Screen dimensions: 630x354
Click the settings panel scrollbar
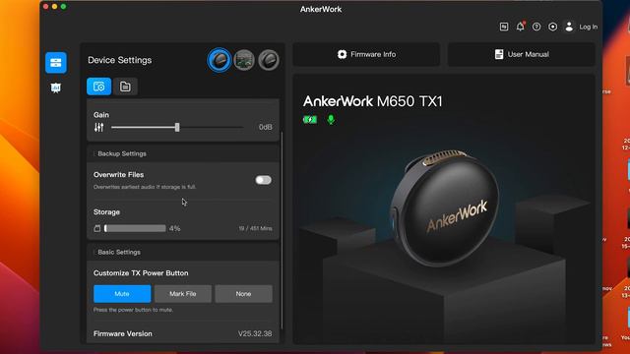(282, 231)
